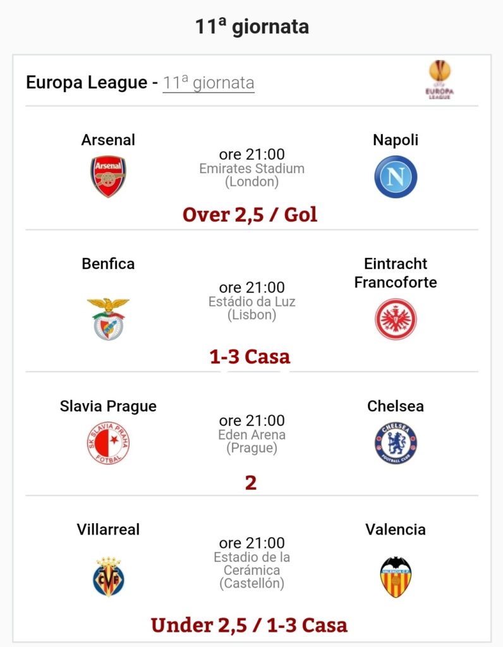Screen dimensions: 503x647
Task: Click the Arsenal team name
Action: pyautogui.click(x=108, y=140)
